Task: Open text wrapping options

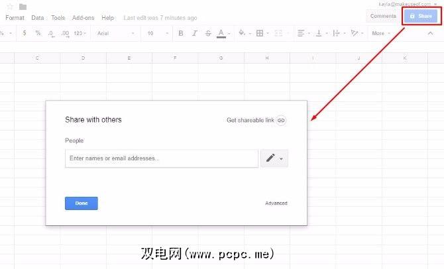Action: [x=337, y=33]
